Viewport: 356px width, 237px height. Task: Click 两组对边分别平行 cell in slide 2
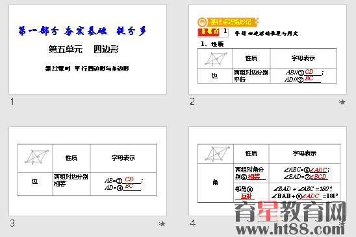[251, 76]
